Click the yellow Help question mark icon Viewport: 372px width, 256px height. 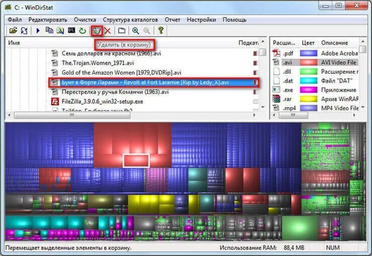pos(161,30)
